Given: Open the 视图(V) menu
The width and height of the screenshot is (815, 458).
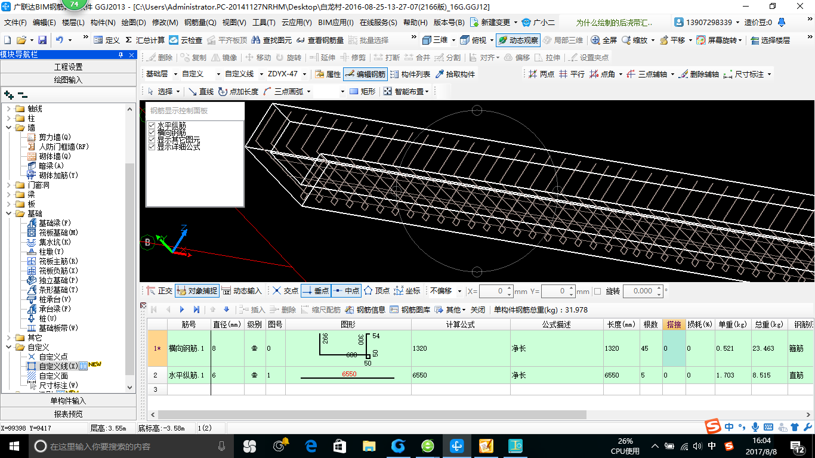Looking at the screenshot, I should pos(234,23).
